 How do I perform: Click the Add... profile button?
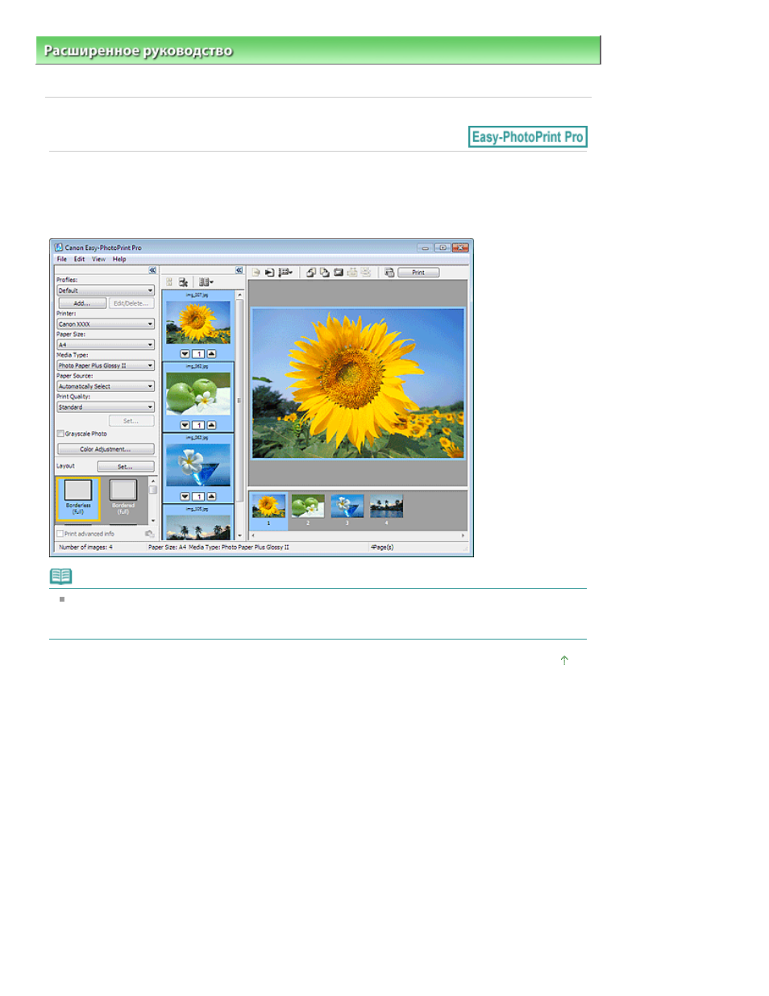click(x=82, y=303)
